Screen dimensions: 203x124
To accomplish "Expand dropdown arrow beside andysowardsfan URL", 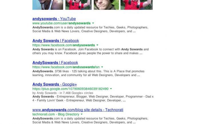I will [102, 67].
